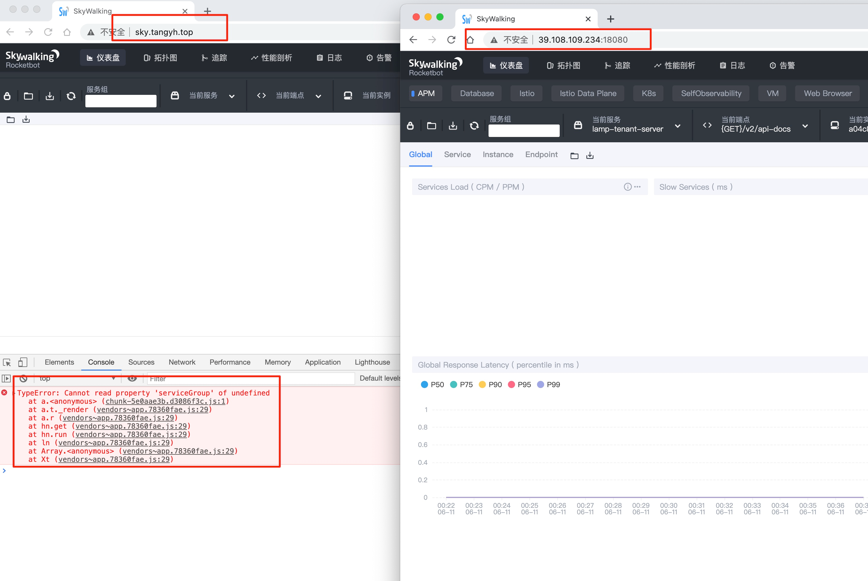Click the refresh icon in left window toolbar
The width and height of the screenshot is (868, 581).
[71, 96]
